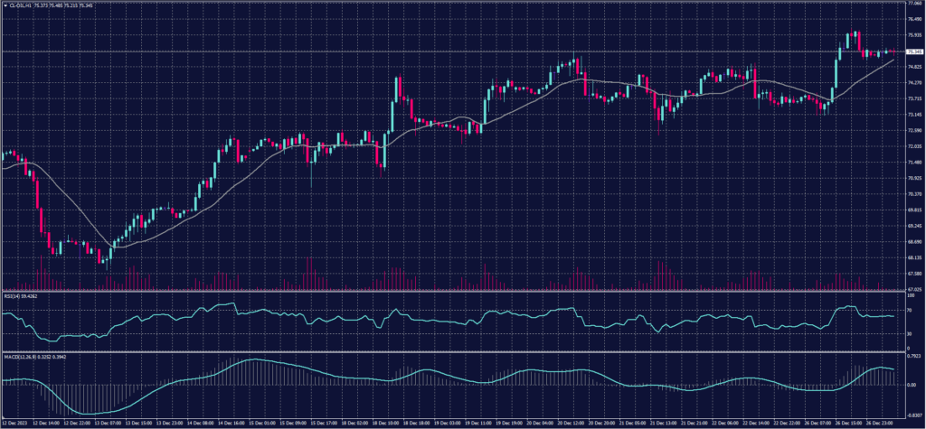The height and width of the screenshot is (429, 926).
Task: Select the RSI(14) indicator label
Action: (12, 295)
